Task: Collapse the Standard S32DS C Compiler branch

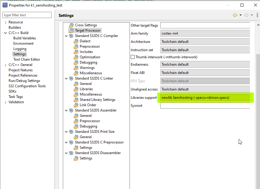Action: 66,35
